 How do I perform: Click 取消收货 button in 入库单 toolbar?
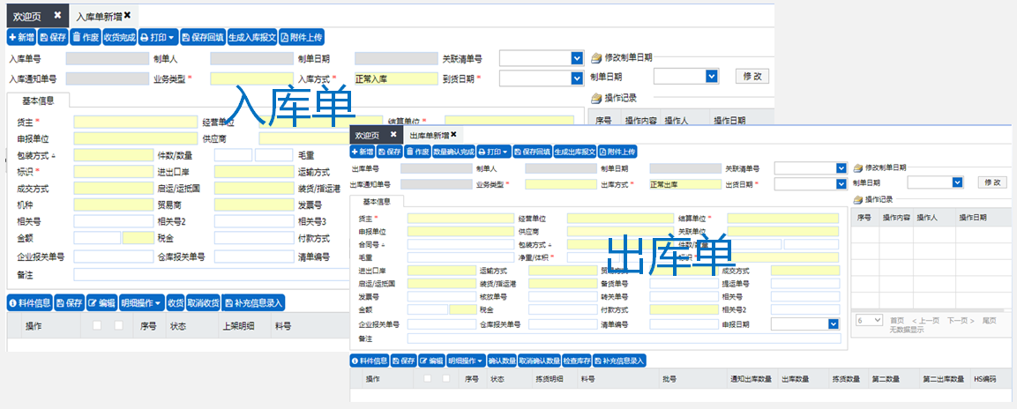tap(203, 302)
